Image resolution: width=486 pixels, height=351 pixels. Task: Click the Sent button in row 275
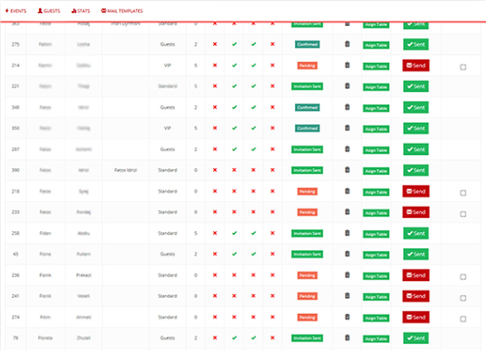pyautogui.click(x=415, y=44)
